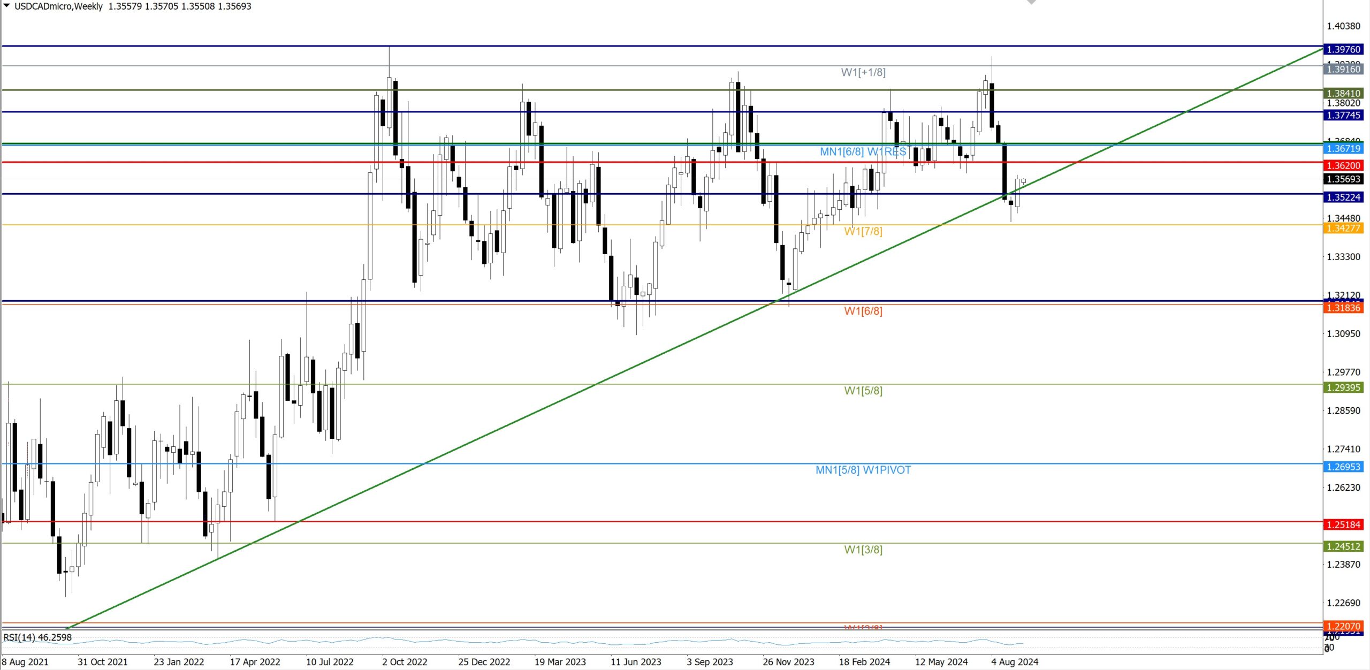The width and height of the screenshot is (1370, 670).
Task: Click the triangle before USDCADmicro,Weekly title
Action: [x=7, y=6]
